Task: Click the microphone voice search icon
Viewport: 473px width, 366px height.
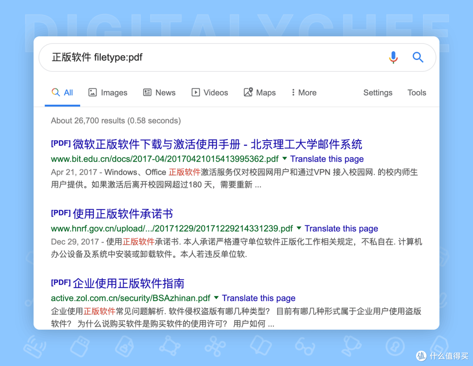Action: point(393,57)
